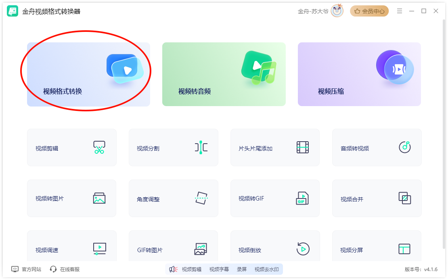The image size is (448, 280).
Task: Click the picture icon for 视频转图片
Action: point(99,198)
